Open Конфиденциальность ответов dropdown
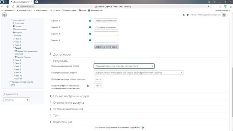 (138, 73)
